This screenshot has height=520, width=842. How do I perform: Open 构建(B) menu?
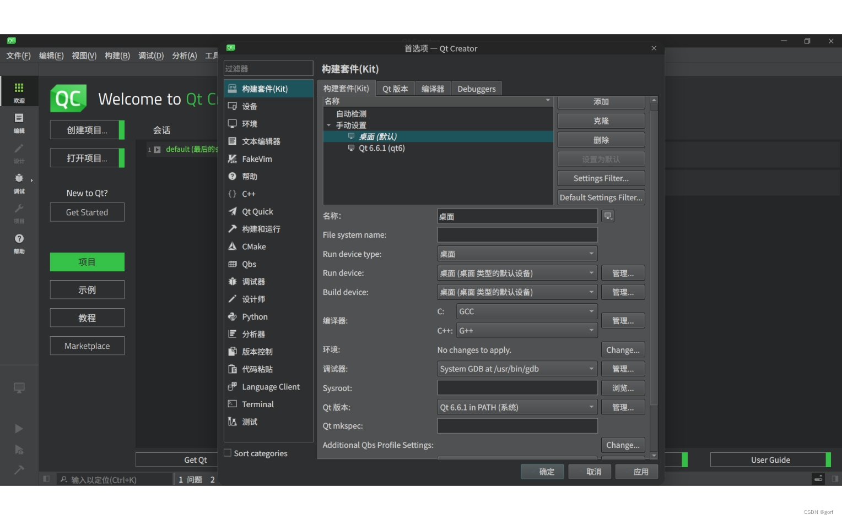pyautogui.click(x=117, y=56)
